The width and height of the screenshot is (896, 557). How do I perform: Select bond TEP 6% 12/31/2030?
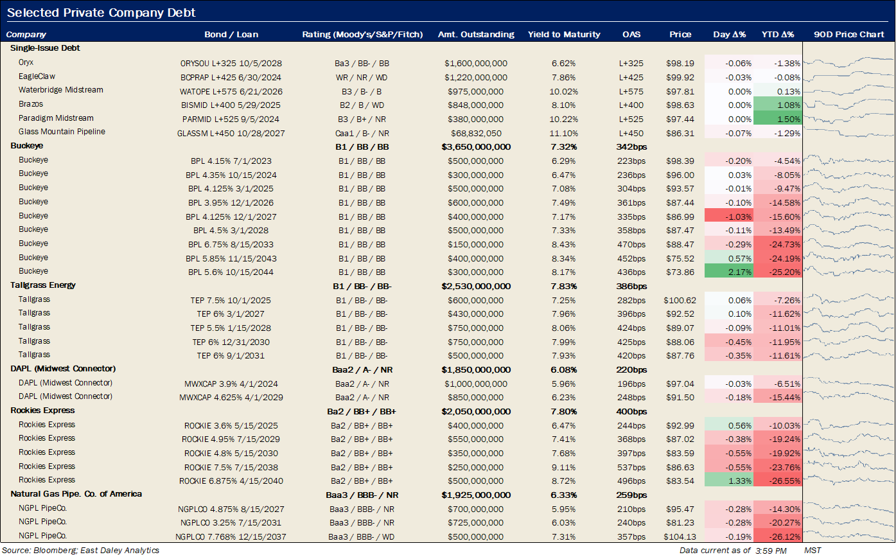[231, 342]
